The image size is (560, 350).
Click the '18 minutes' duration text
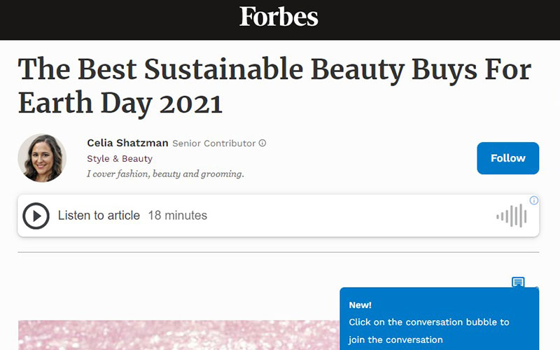pos(178,216)
